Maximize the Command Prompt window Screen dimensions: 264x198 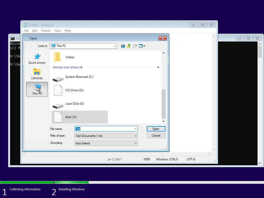[248, 38]
